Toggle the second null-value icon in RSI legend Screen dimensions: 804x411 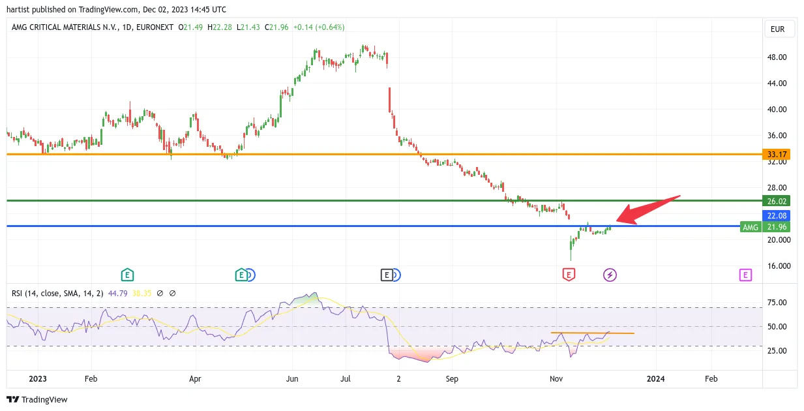(x=173, y=294)
